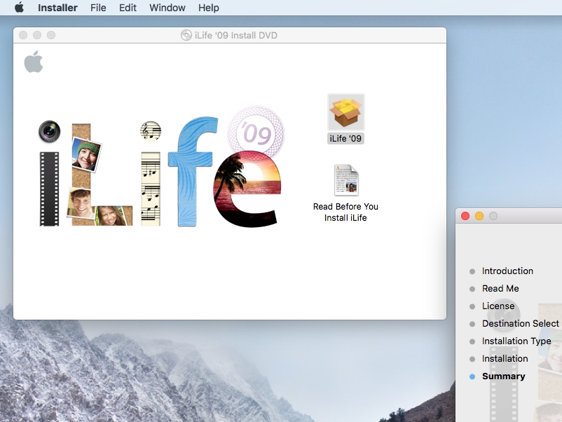Click the gray Apple logo in the DVD window
The image size is (562, 422).
point(34,62)
